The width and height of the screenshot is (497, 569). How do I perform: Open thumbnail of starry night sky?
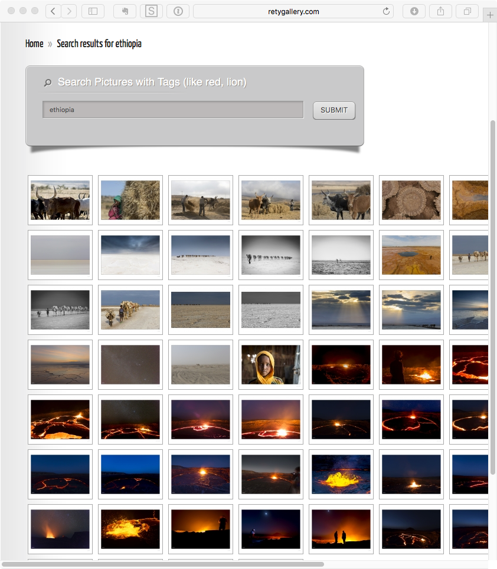point(130,364)
